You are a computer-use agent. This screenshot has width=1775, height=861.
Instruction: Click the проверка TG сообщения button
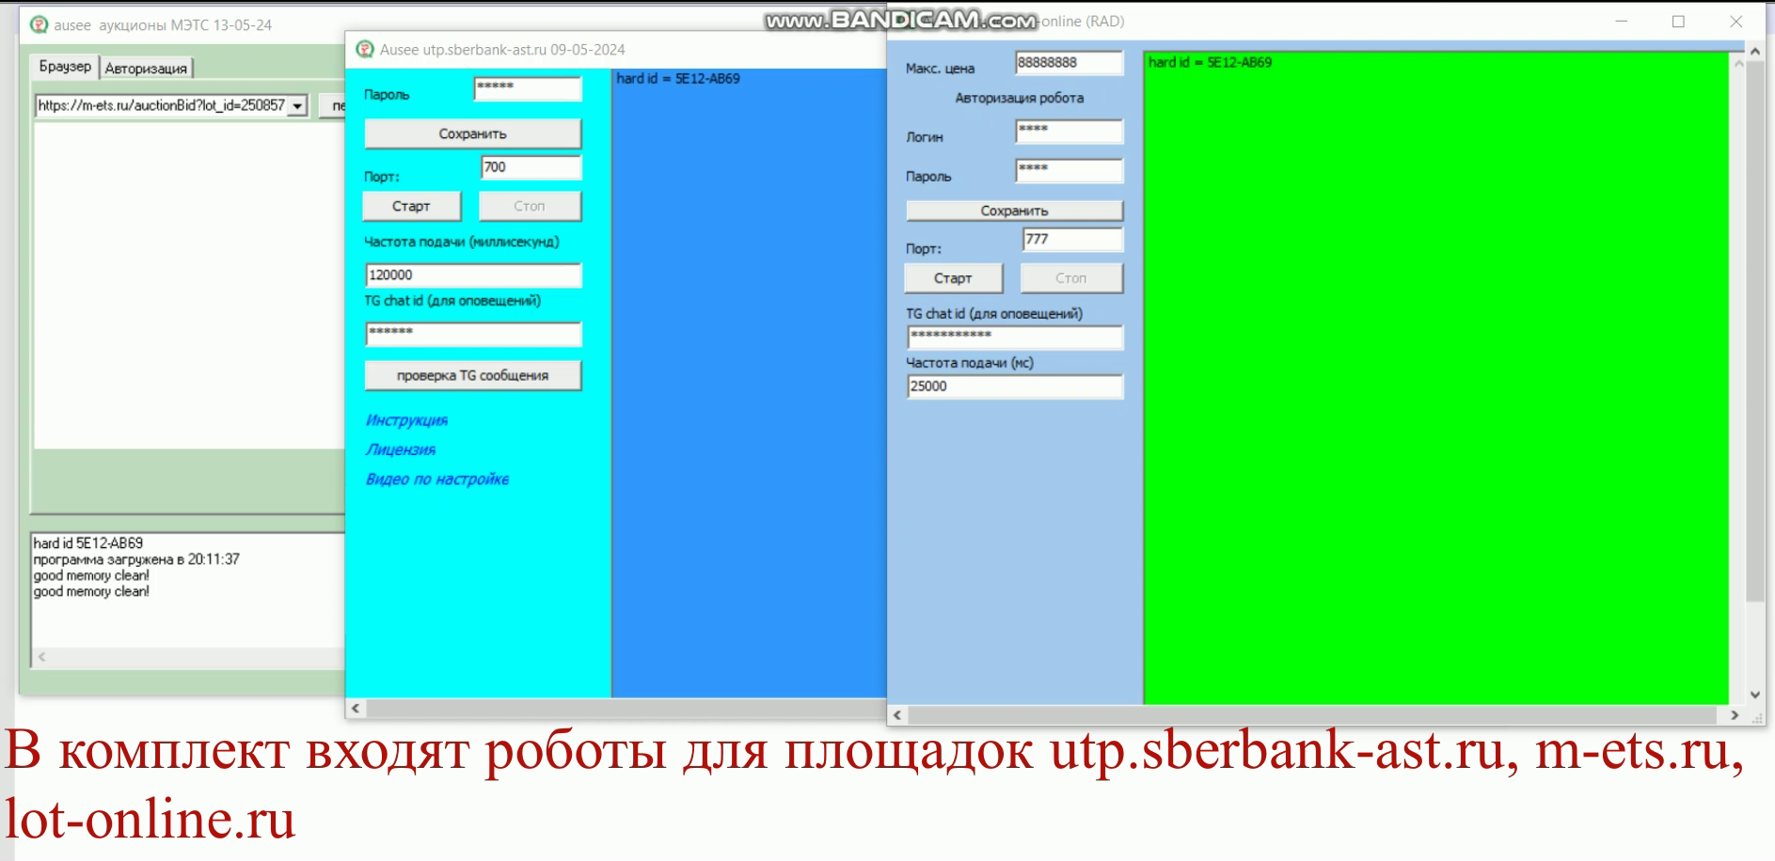click(x=472, y=375)
